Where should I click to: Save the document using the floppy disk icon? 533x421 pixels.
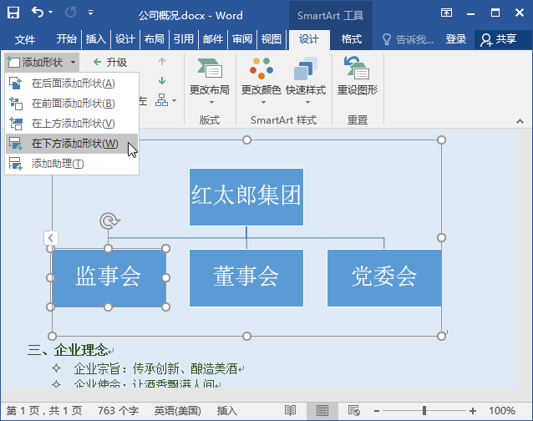pos(13,13)
